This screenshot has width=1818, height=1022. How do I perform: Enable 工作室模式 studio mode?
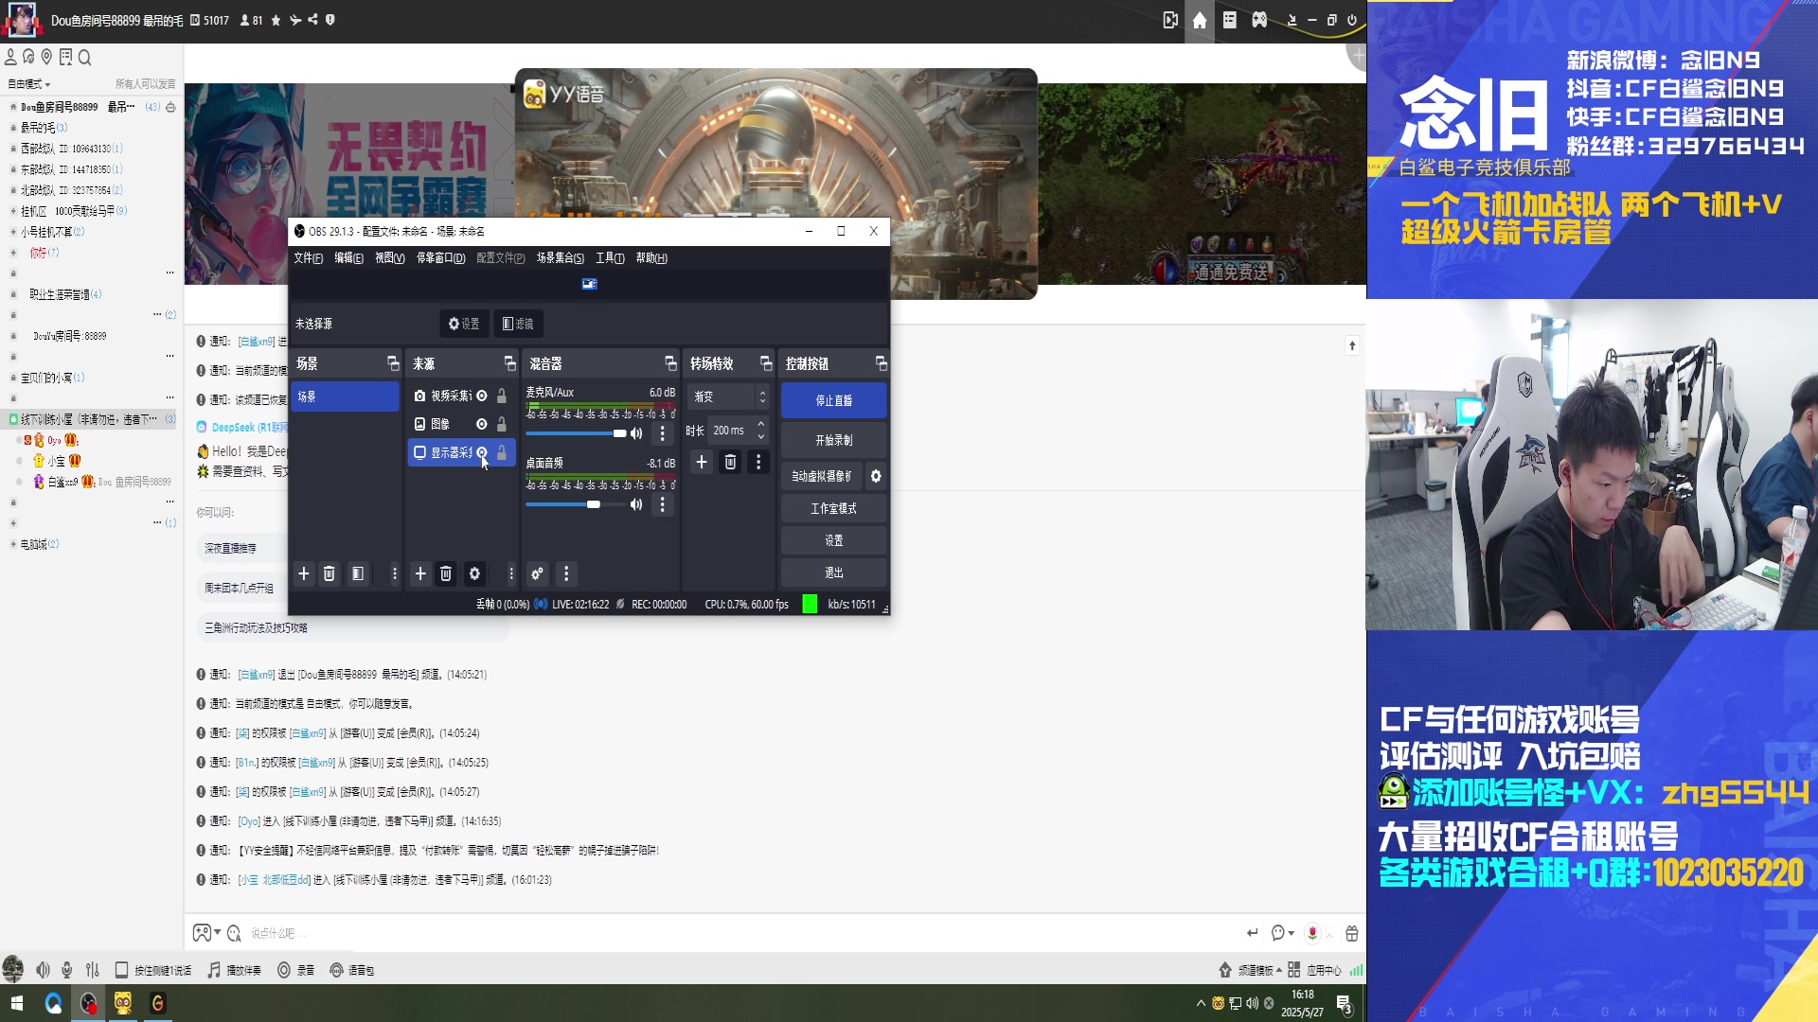tap(834, 508)
